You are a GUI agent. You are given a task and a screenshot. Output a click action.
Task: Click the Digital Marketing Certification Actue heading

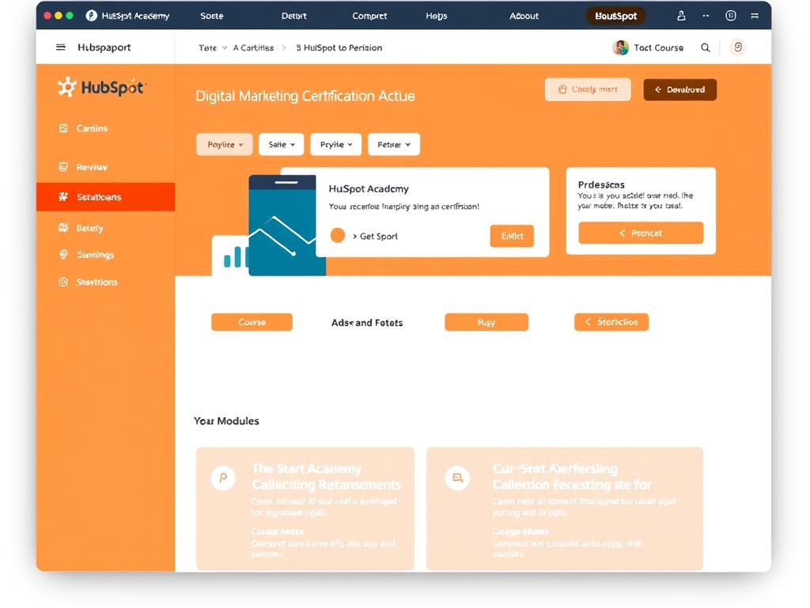(x=305, y=96)
